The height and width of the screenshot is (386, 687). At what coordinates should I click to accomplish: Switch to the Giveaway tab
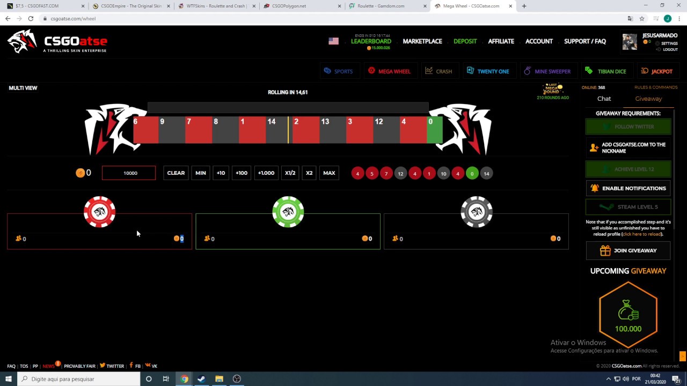click(x=648, y=99)
